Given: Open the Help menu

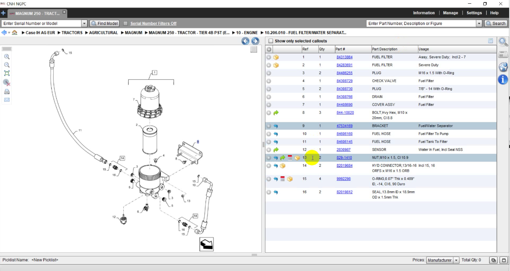Looking at the screenshot, I should click(494, 13).
